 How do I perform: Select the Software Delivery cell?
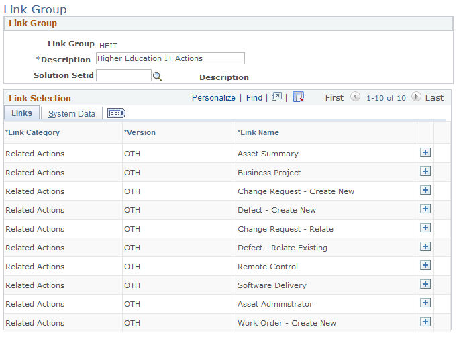click(272, 285)
